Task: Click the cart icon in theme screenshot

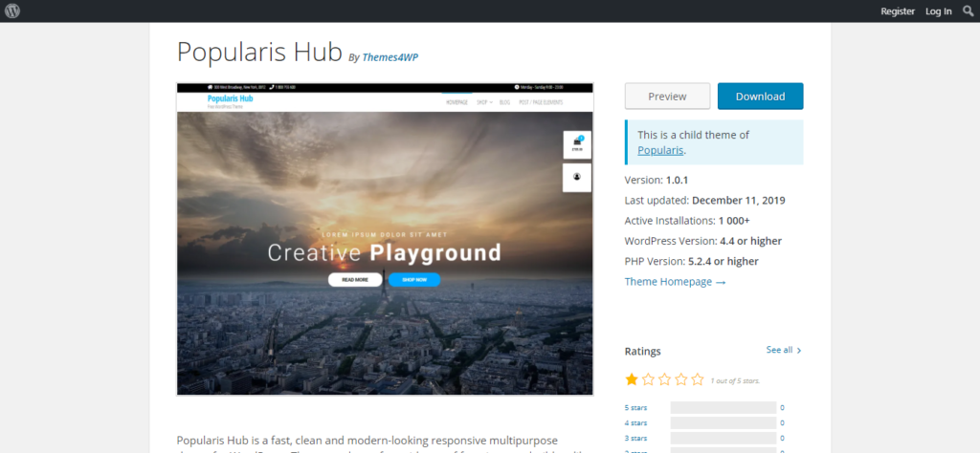Action: (577, 144)
